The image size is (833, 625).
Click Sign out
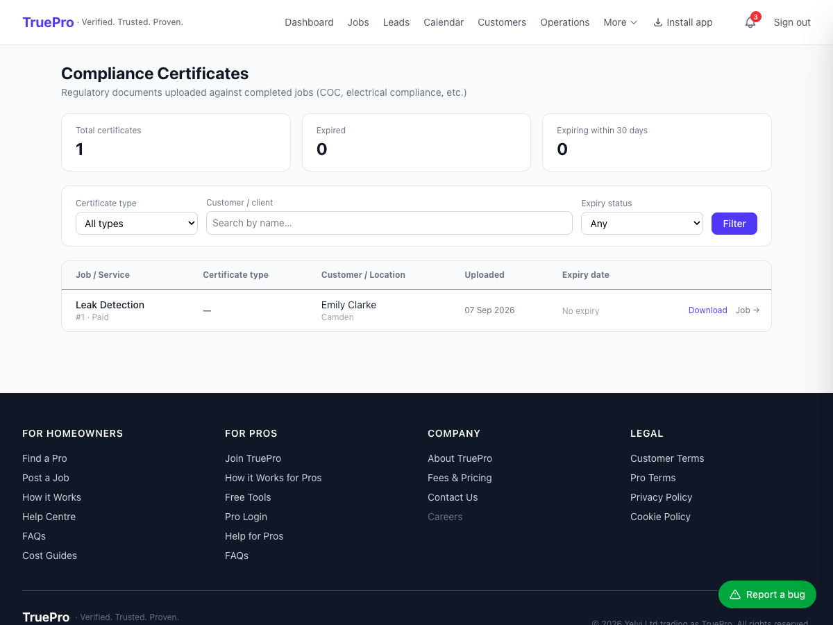pyautogui.click(x=792, y=22)
